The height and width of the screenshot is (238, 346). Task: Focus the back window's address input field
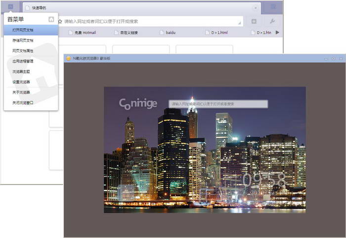pos(150,21)
